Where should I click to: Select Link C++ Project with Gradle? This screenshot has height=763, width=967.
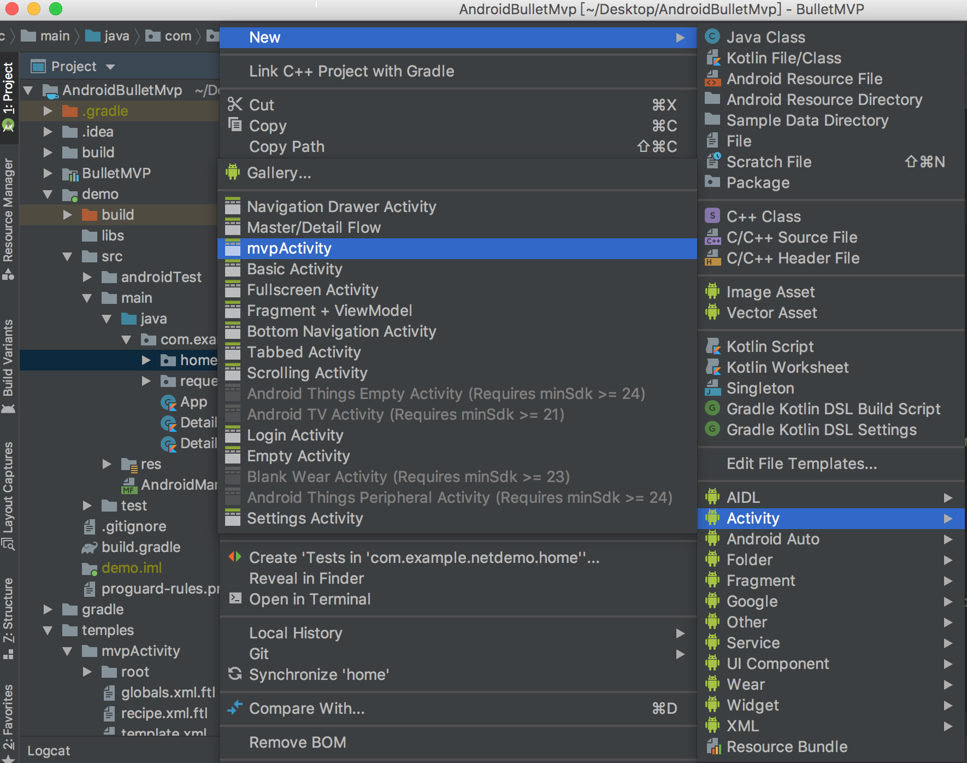(458, 71)
